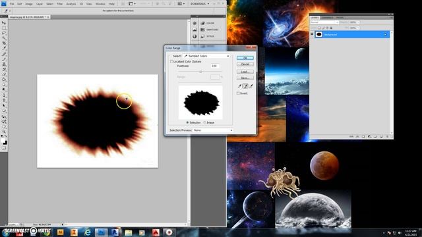Choose Add to Sample eyedropper
Image resolution: width=422 pixels, height=237 pixels.
(x=245, y=86)
